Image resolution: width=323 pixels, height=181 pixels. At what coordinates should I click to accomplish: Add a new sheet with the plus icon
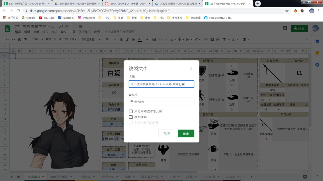(12, 177)
